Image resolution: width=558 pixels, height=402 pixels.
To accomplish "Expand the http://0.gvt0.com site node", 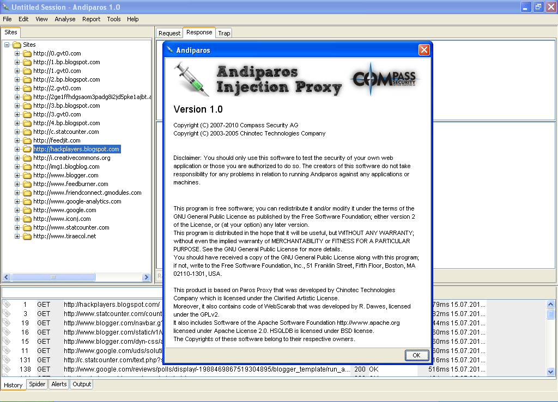I will pyautogui.click(x=17, y=53).
